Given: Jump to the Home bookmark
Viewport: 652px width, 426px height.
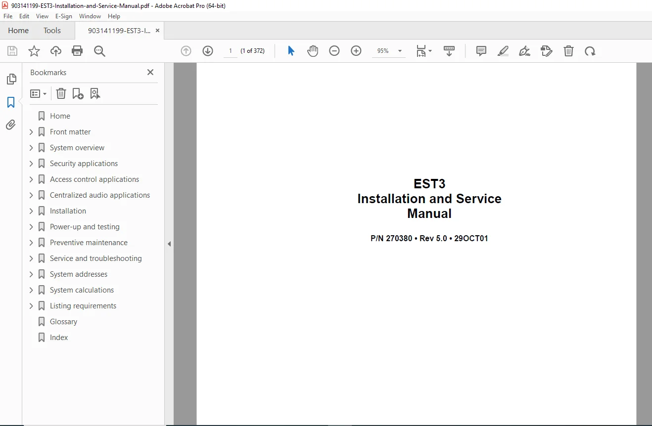Looking at the screenshot, I should pyautogui.click(x=60, y=116).
